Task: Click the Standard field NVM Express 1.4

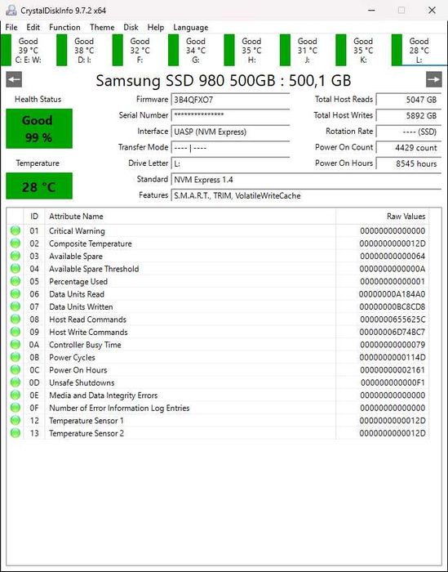Action: pyautogui.click(x=306, y=180)
